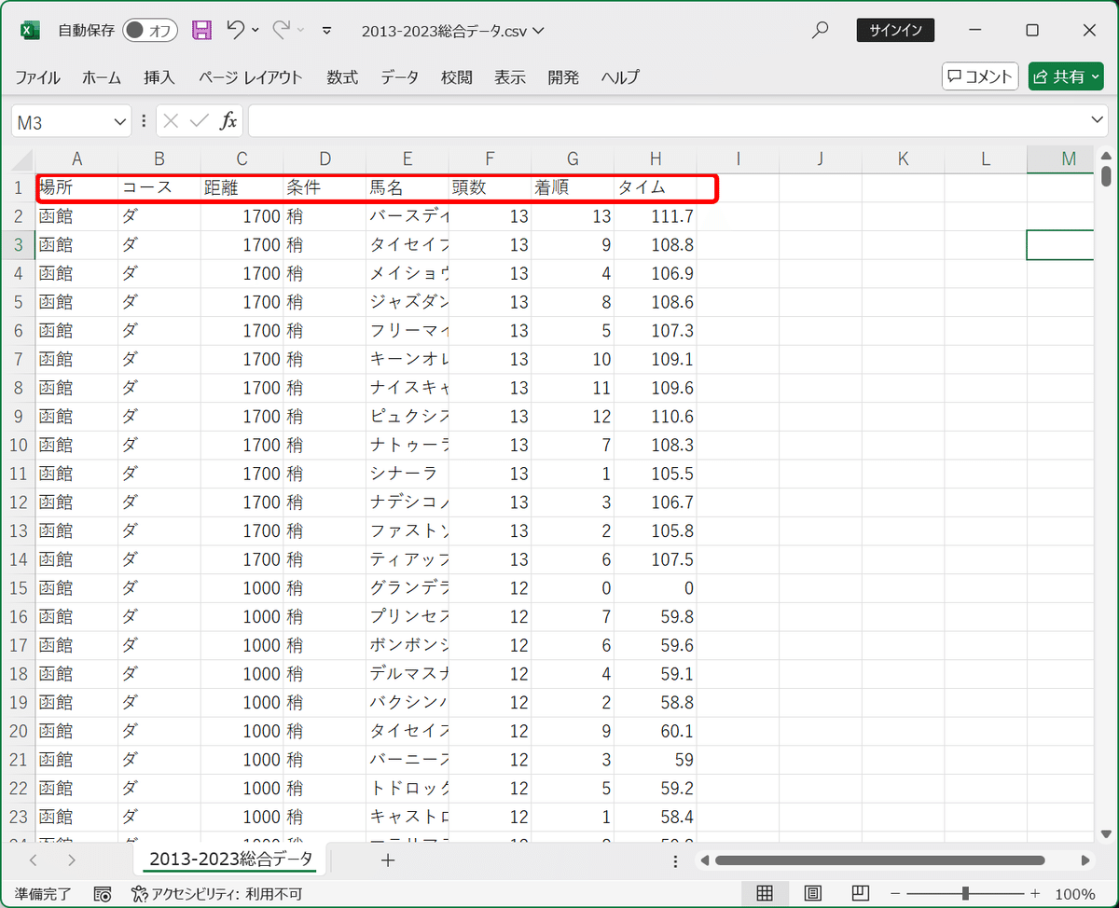Click cell containing 場所
1119x908 pixels.
pos(77,187)
